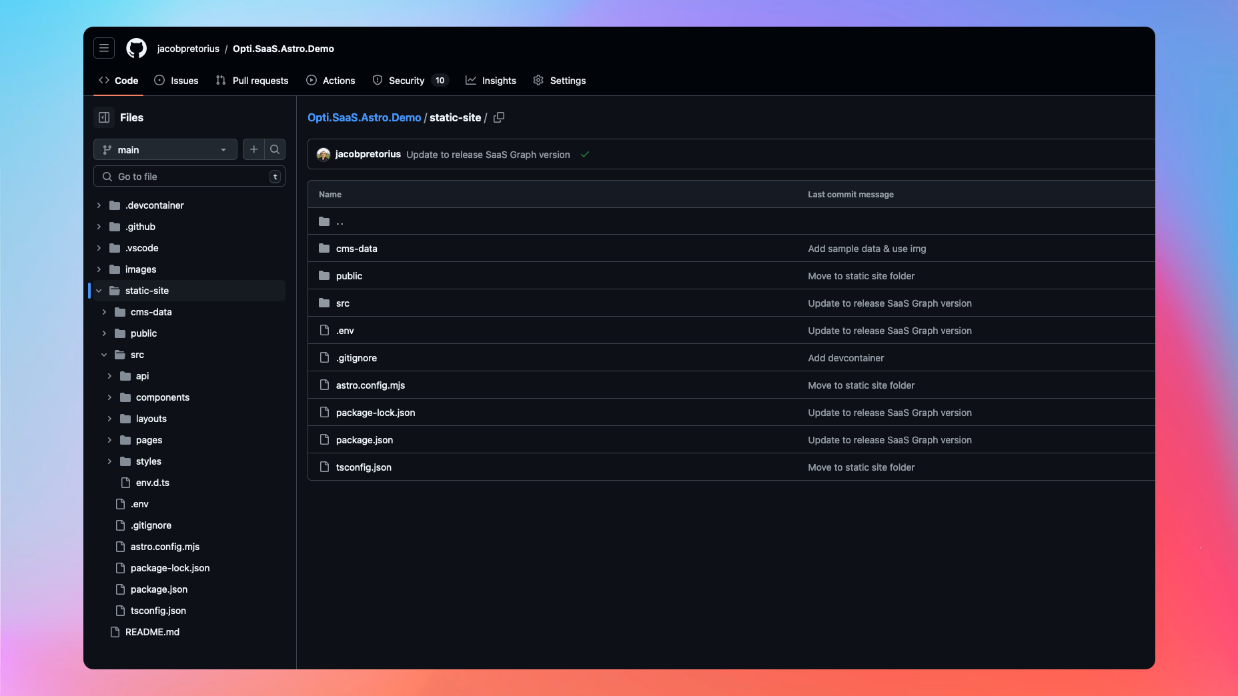This screenshot has width=1238, height=696.
Task: Open the Settings tab
Action: pos(560,80)
